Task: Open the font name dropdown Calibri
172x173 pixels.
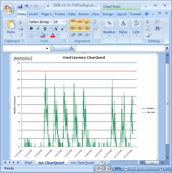Action: coord(51,22)
